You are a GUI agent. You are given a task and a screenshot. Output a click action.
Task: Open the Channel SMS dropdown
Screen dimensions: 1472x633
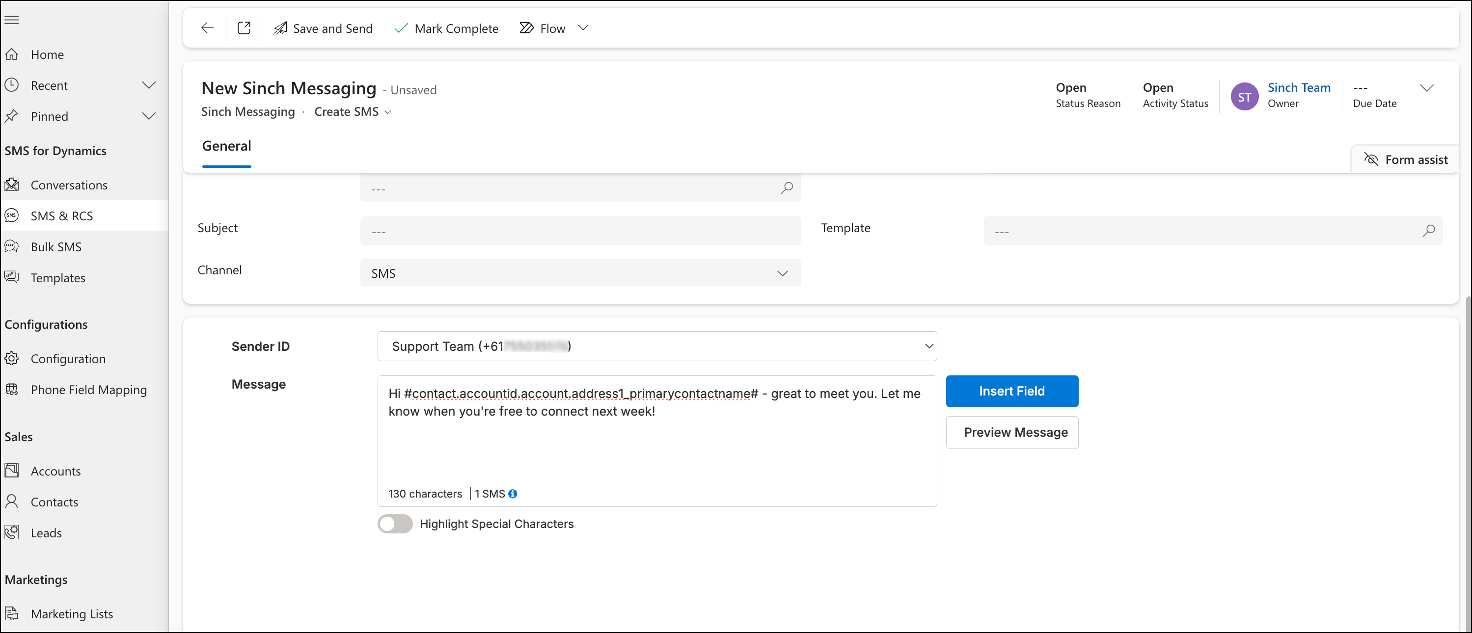(580, 273)
